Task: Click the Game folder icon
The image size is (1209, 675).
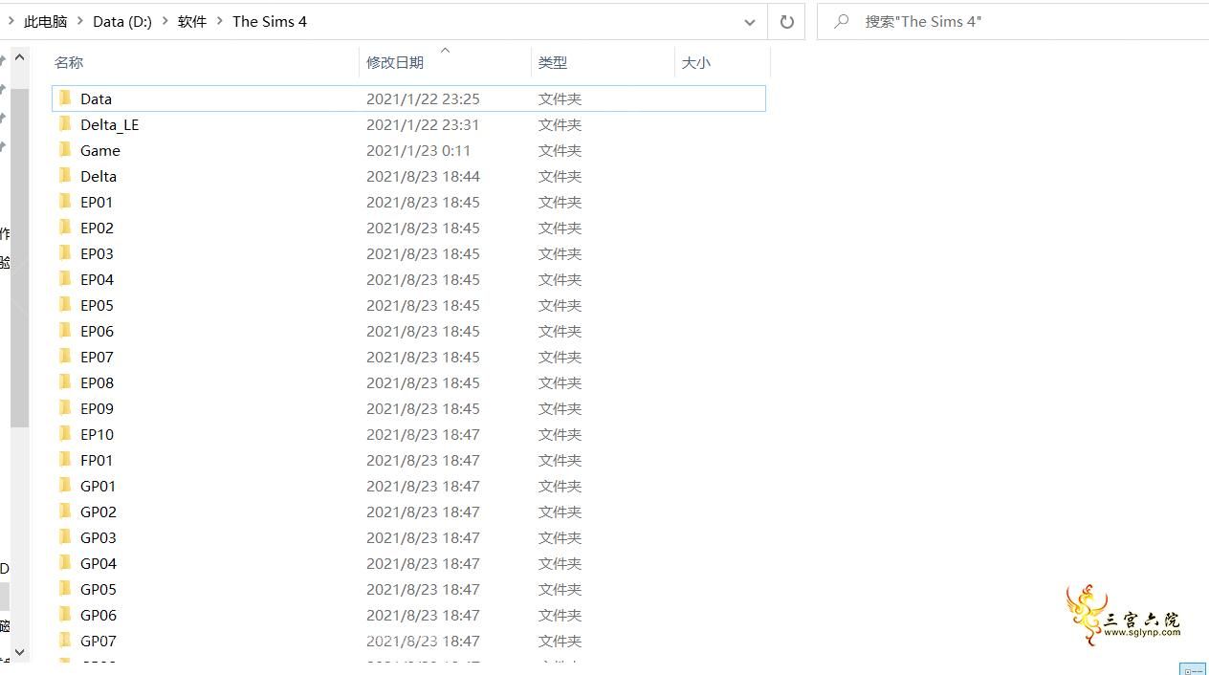Action: pos(65,150)
